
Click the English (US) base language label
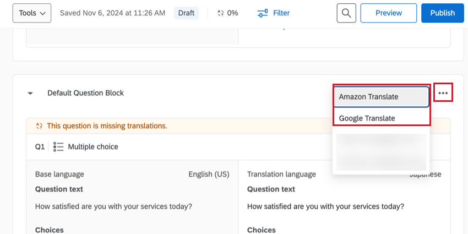209,175
